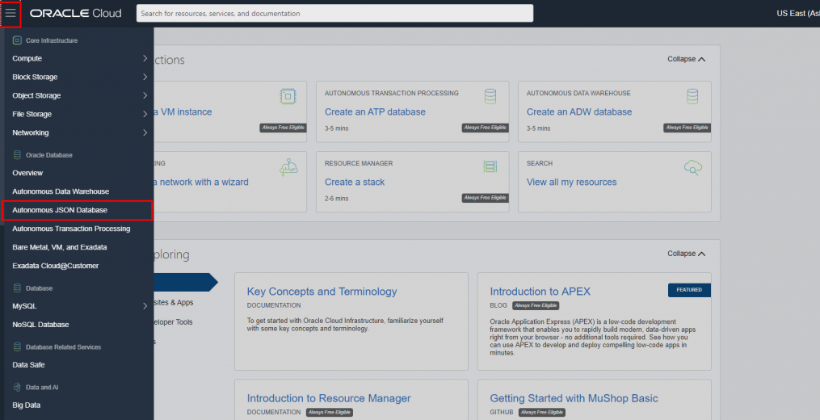The height and width of the screenshot is (420, 820).
Task: Open Big Data menu item
Action: [x=26, y=405]
